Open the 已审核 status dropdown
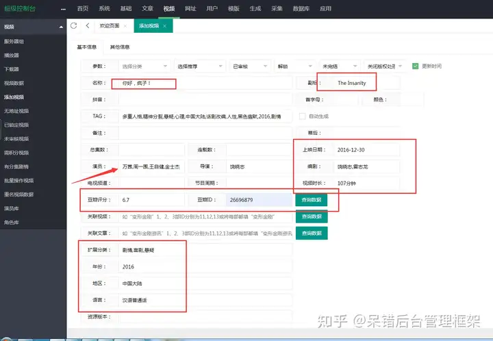The width and height of the screenshot is (493, 341). tap(250, 66)
